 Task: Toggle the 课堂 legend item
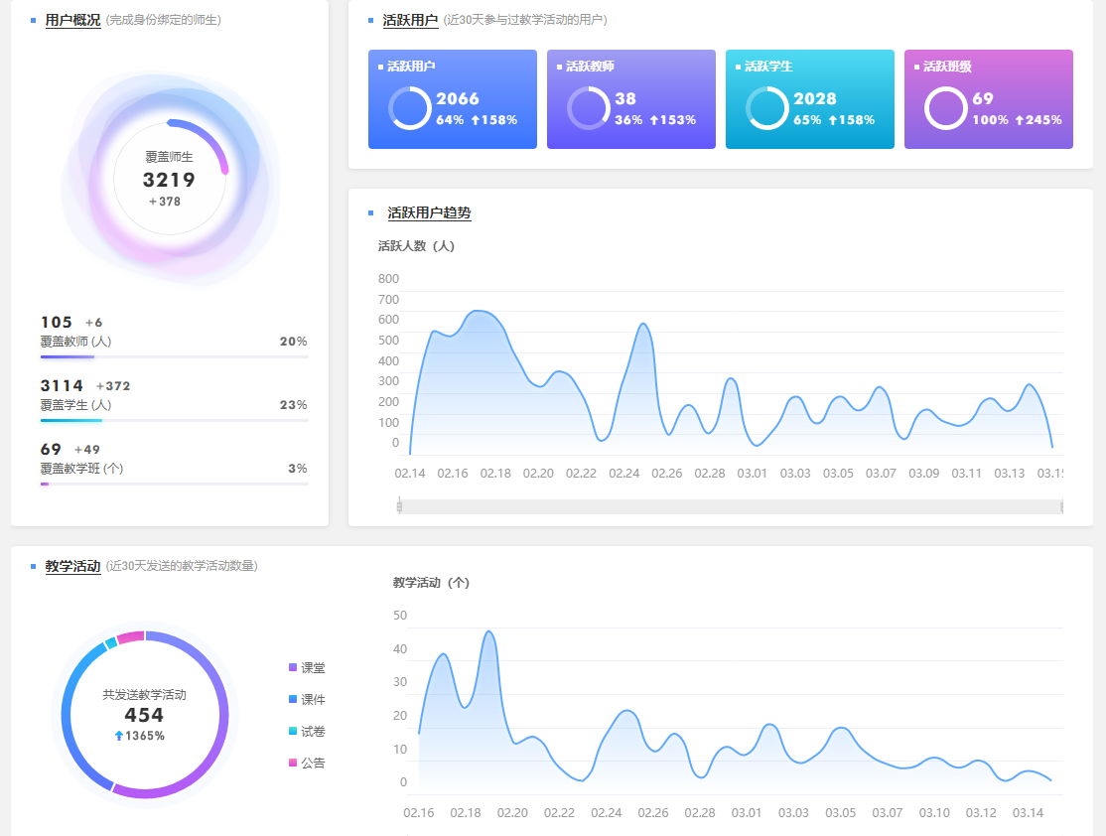click(x=307, y=668)
